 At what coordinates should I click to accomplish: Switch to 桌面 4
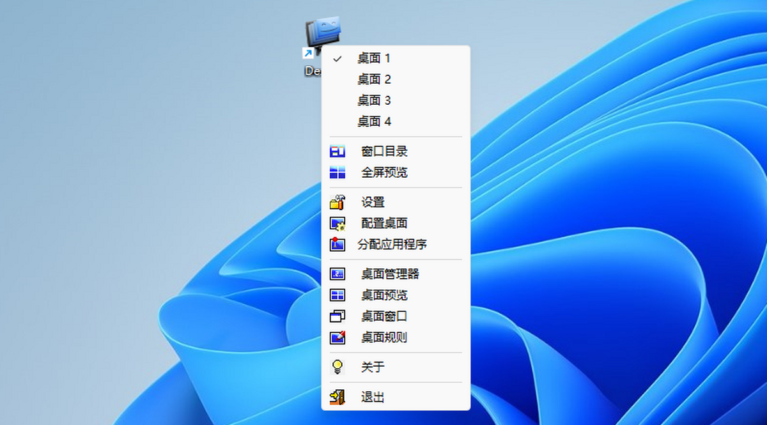click(396, 121)
